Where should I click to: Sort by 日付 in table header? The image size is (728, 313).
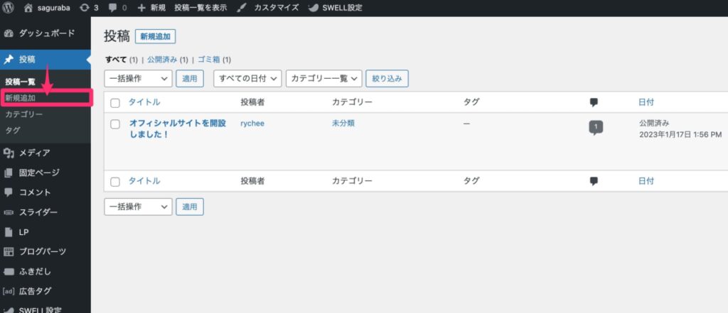(646, 102)
